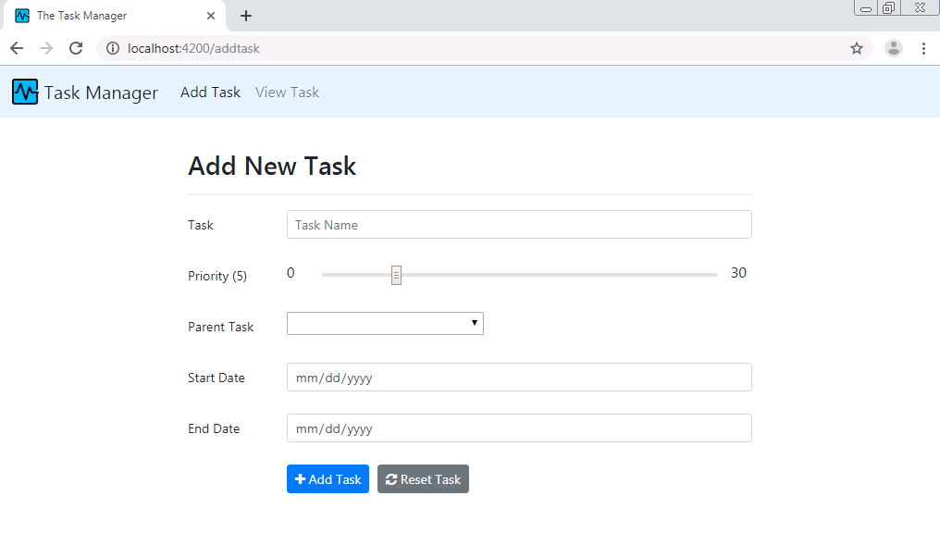Open the Parent Task dropdown
The width and height of the screenshot is (940, 533).
[x=385, y=323]
